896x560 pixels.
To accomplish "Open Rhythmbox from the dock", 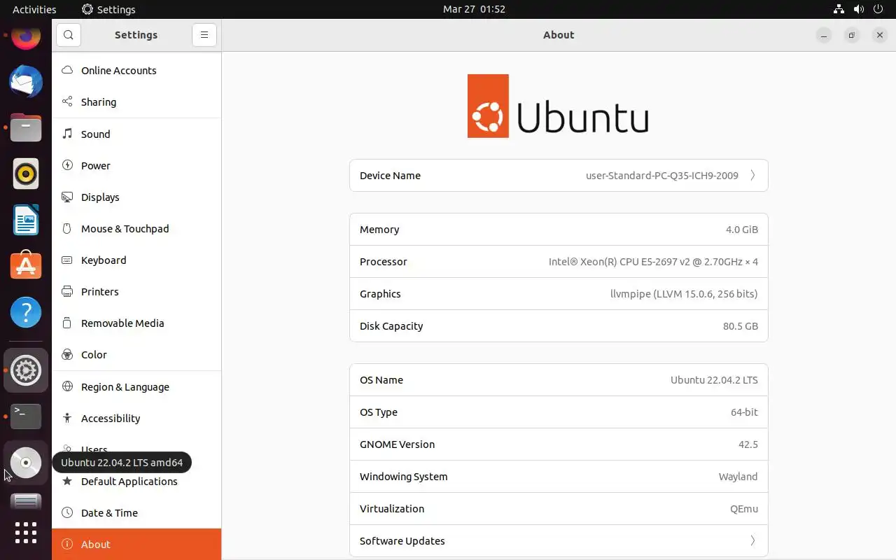I will (x=26, y=174).
